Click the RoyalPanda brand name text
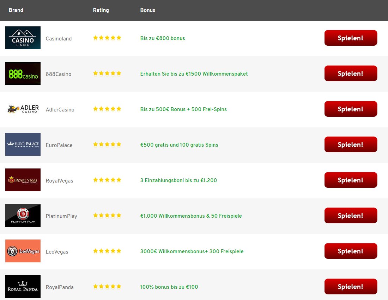 (60, 287)
